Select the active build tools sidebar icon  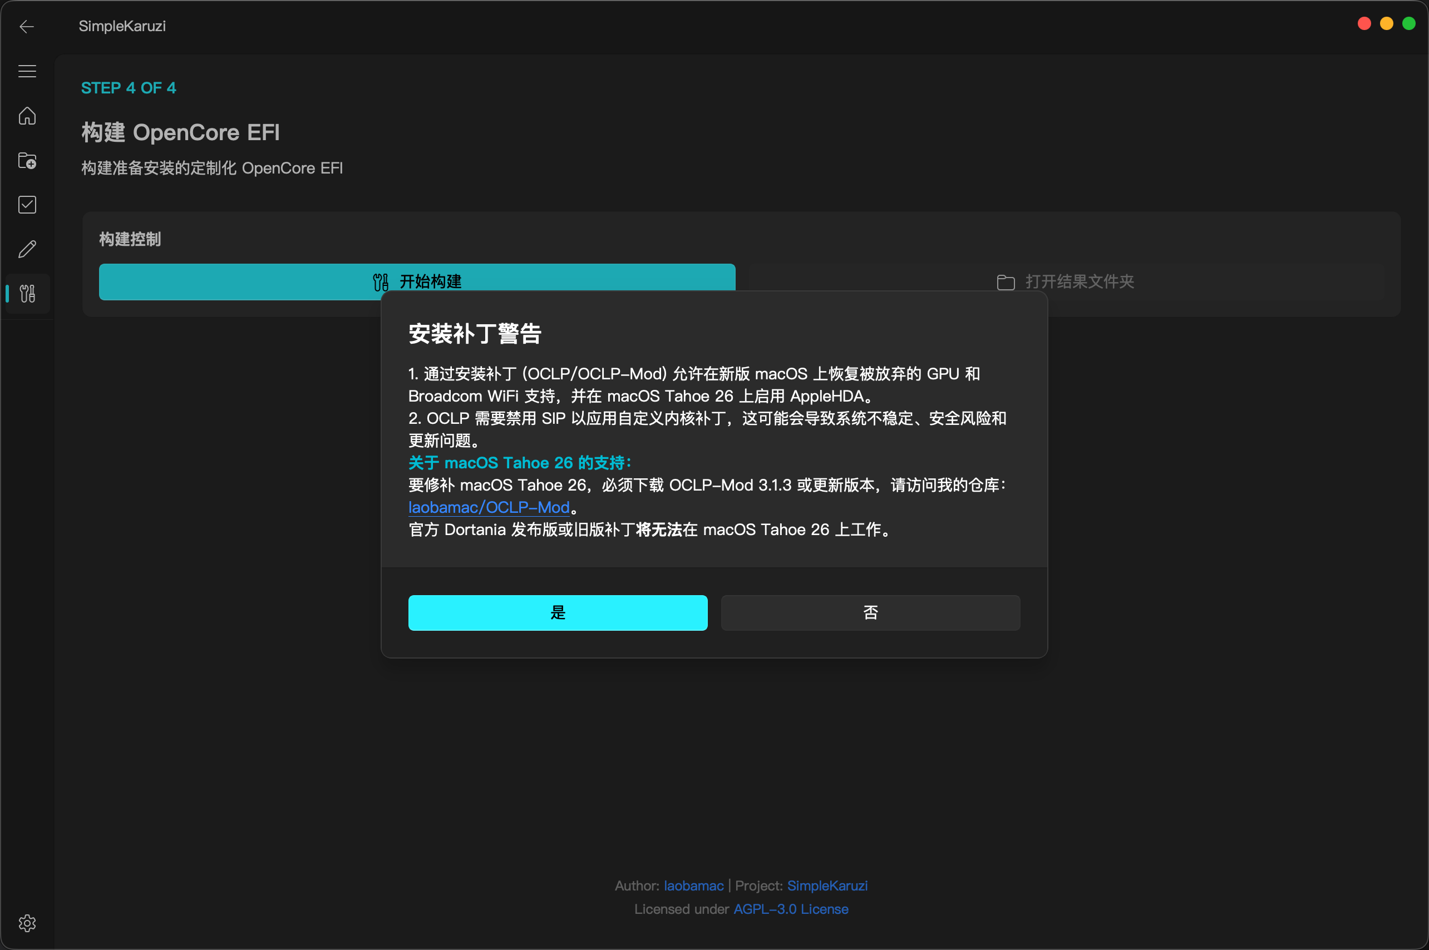pos(27,294)
